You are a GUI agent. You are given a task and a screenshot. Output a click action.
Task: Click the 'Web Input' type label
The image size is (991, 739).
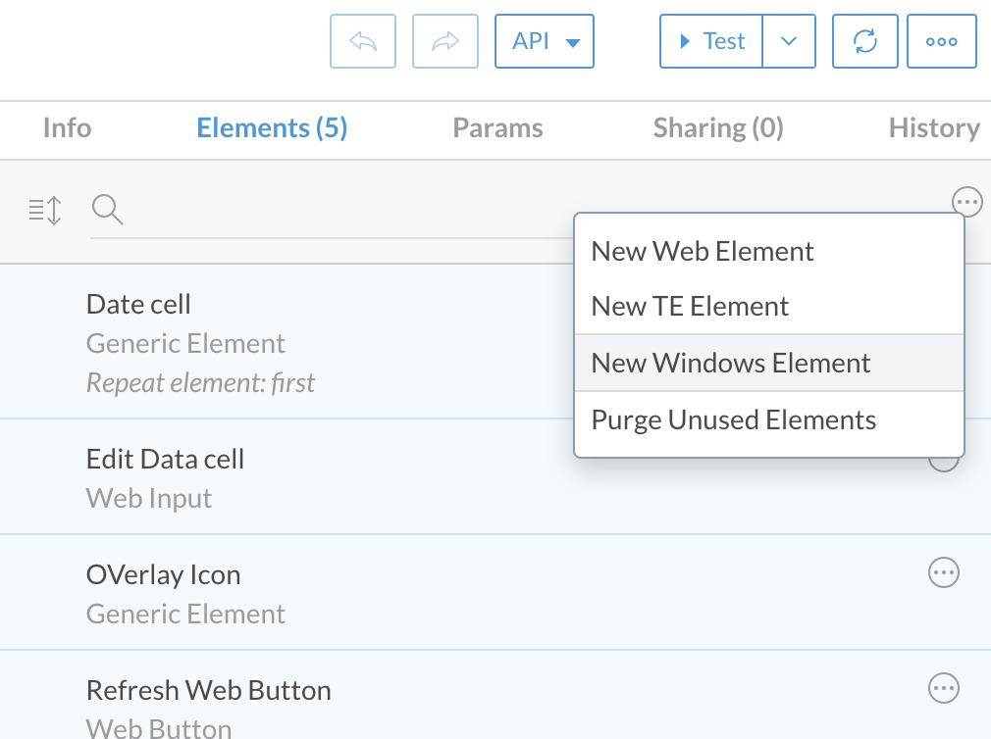149,498
